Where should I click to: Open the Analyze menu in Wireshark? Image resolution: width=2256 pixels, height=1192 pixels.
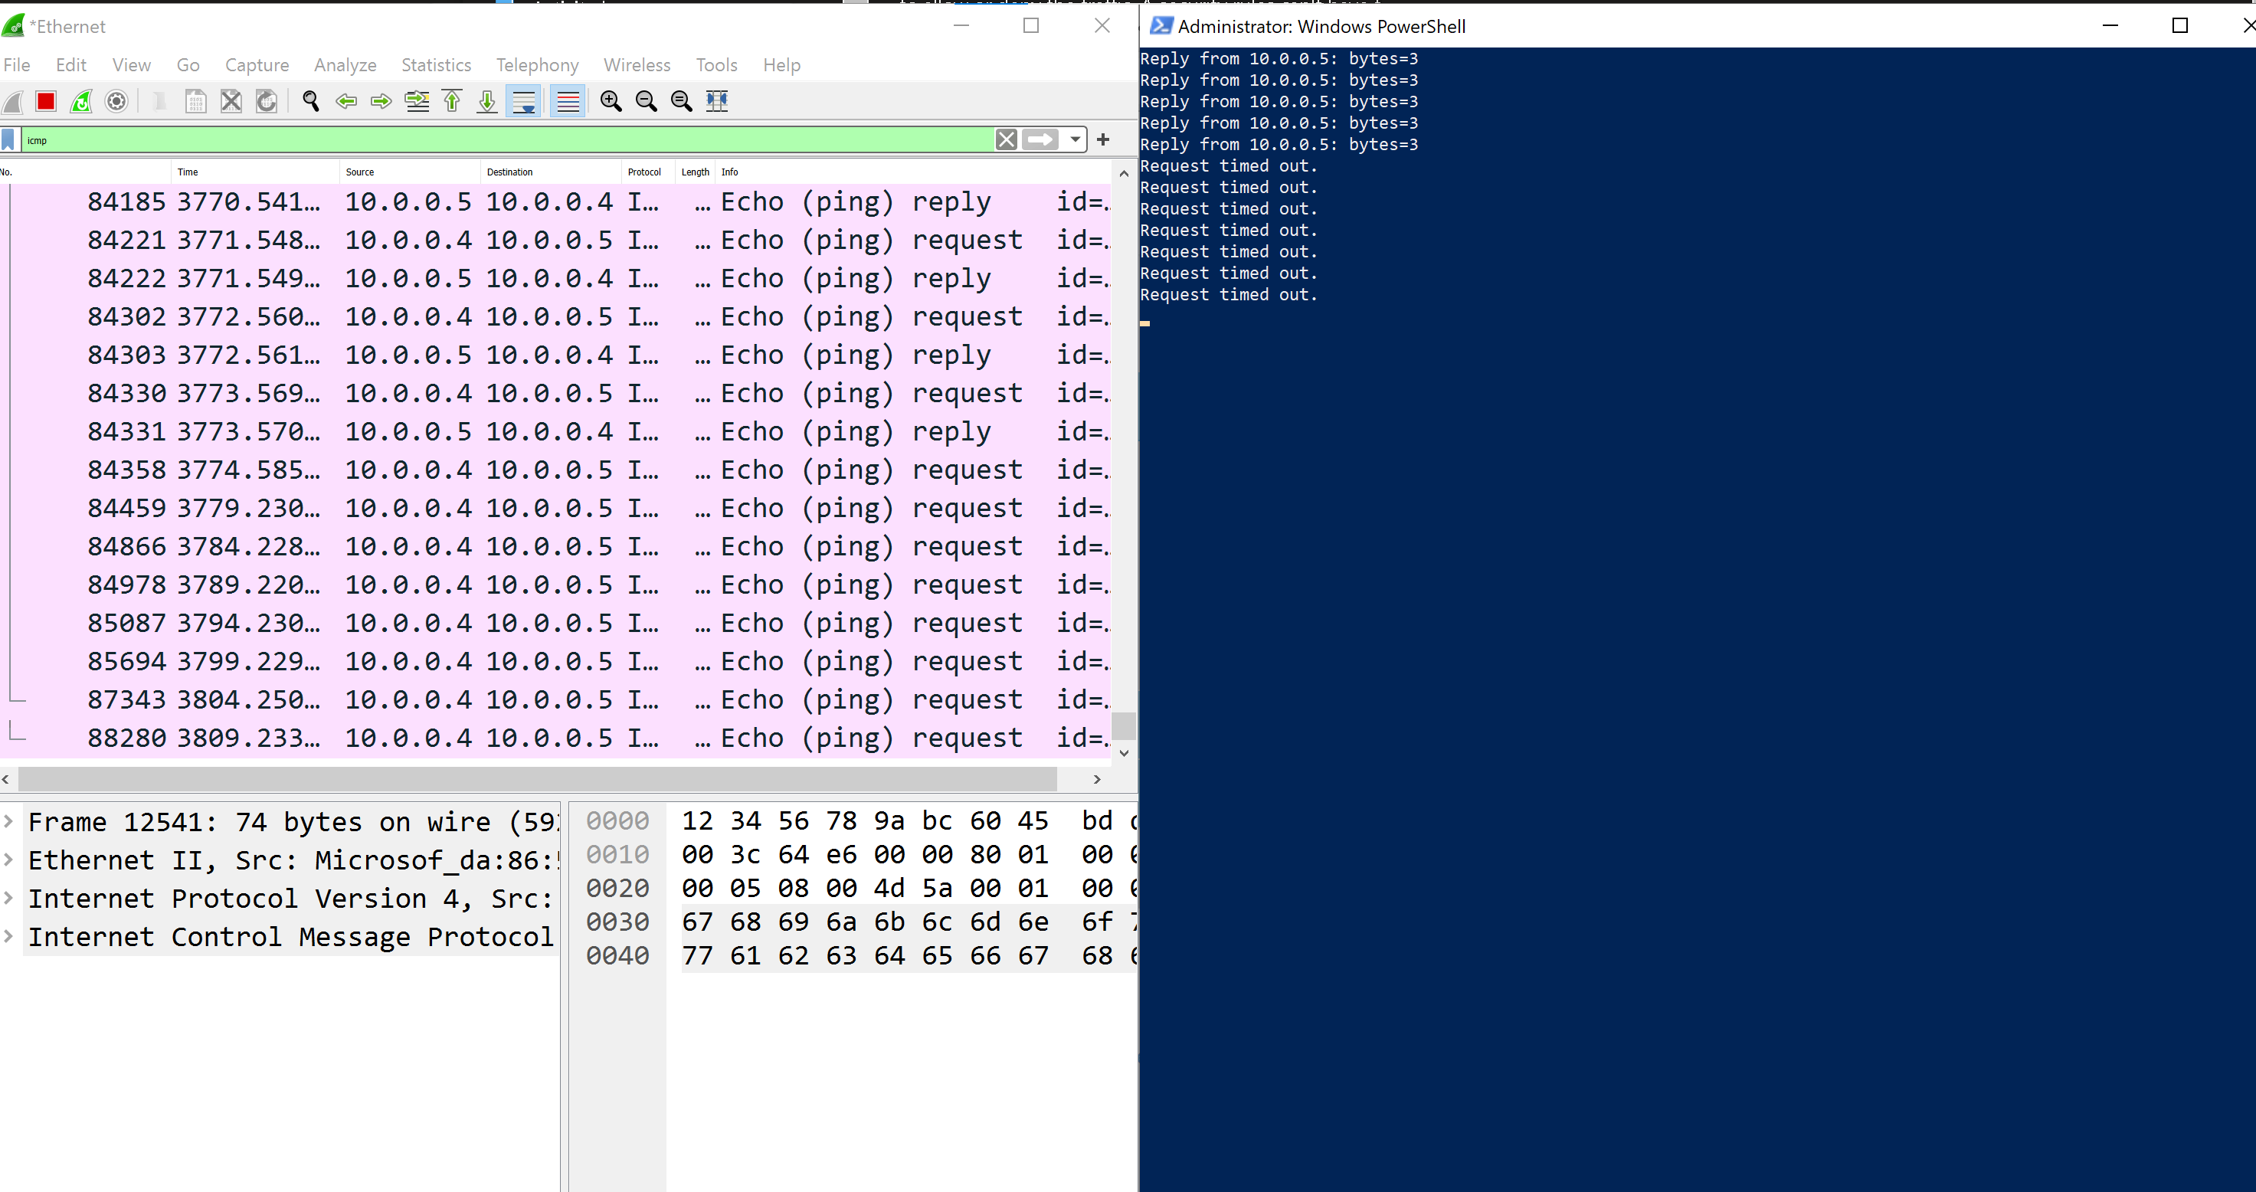click(345, 63)
